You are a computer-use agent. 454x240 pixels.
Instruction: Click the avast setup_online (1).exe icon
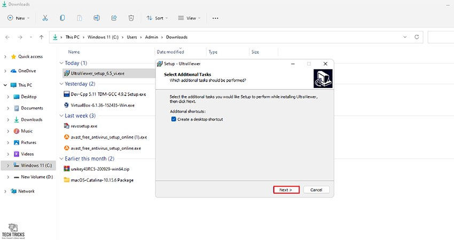(67, 137)
